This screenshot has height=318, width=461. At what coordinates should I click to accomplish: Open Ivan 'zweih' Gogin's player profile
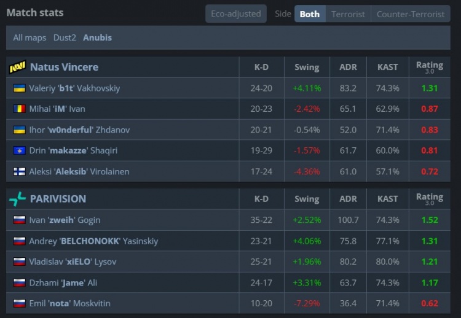point(65,220)
